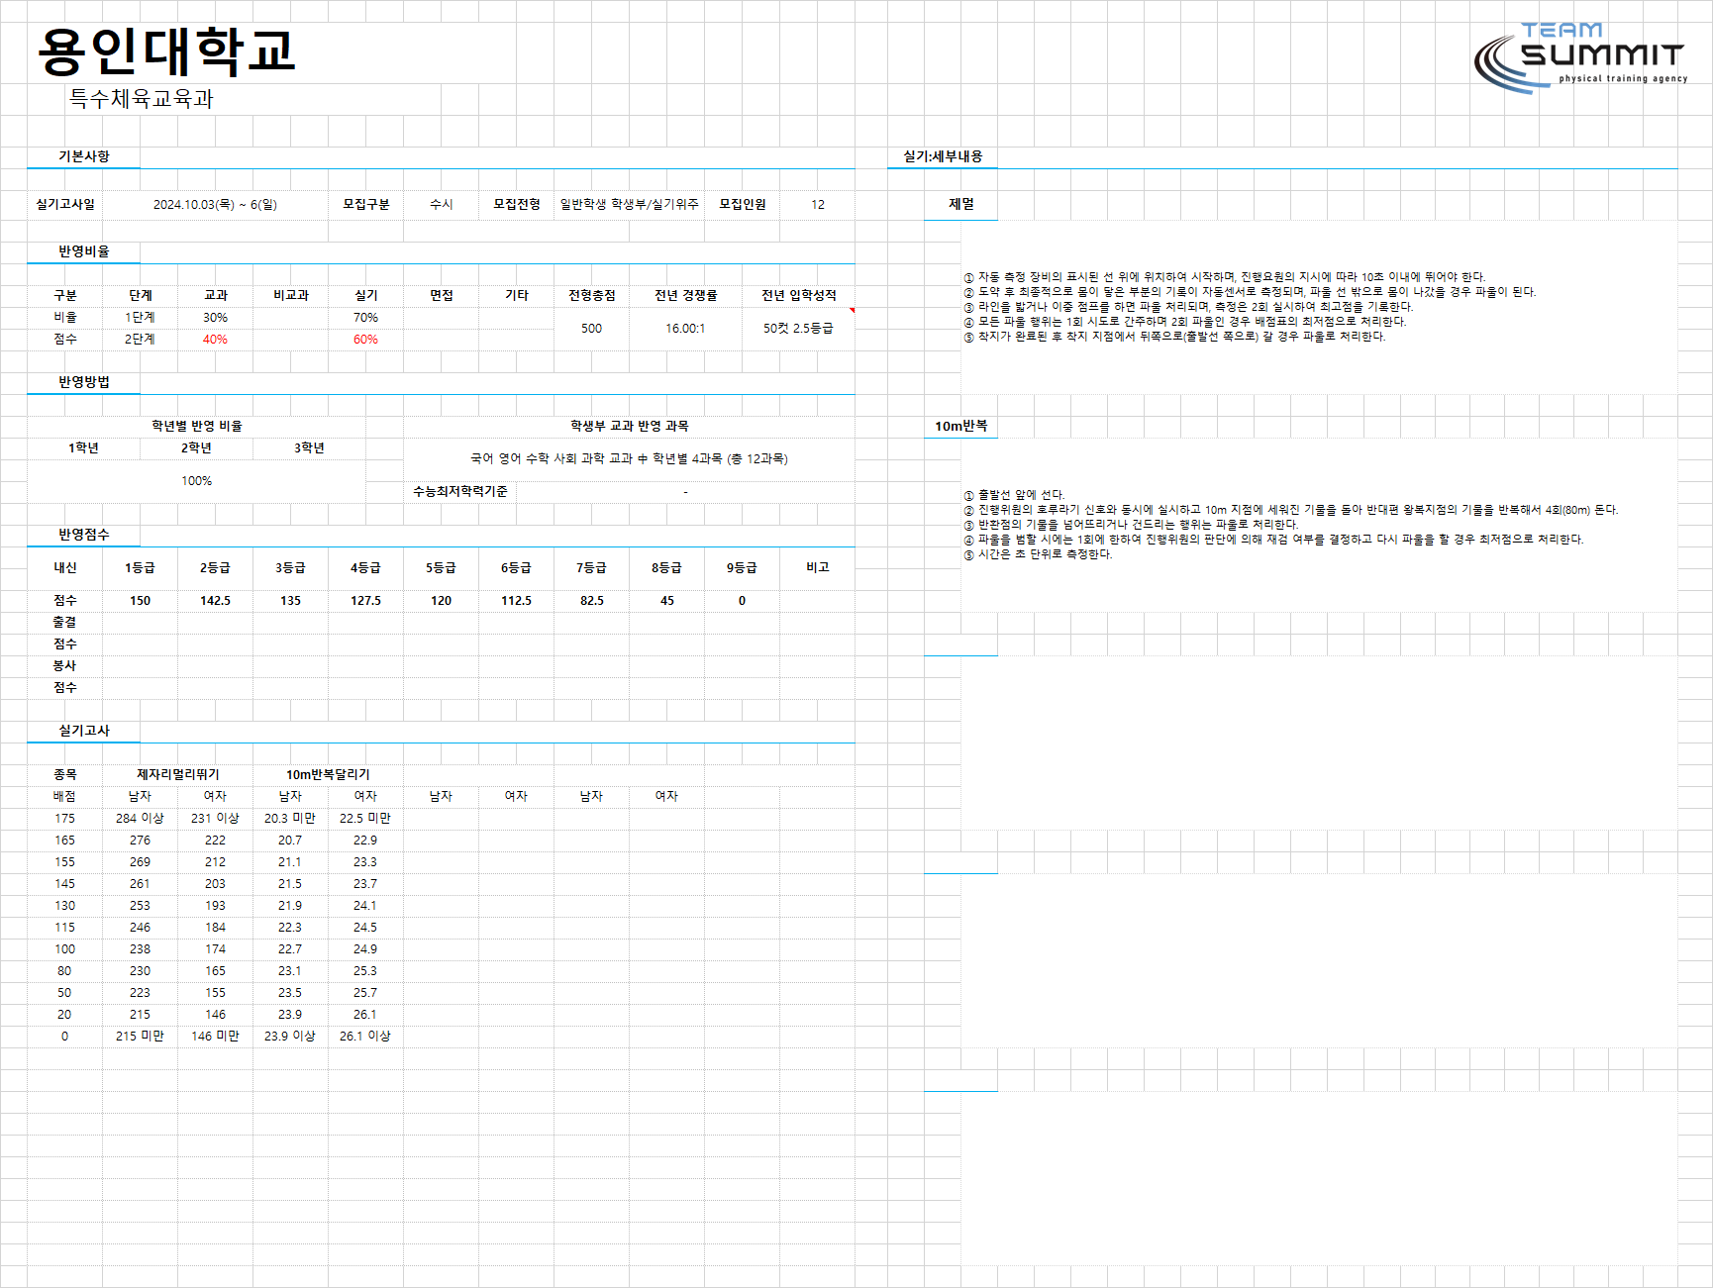Image resolution: width=1713 pixels, height=1288 pixels.
Task: Select the 수시 cell
Action: (442, 204)
